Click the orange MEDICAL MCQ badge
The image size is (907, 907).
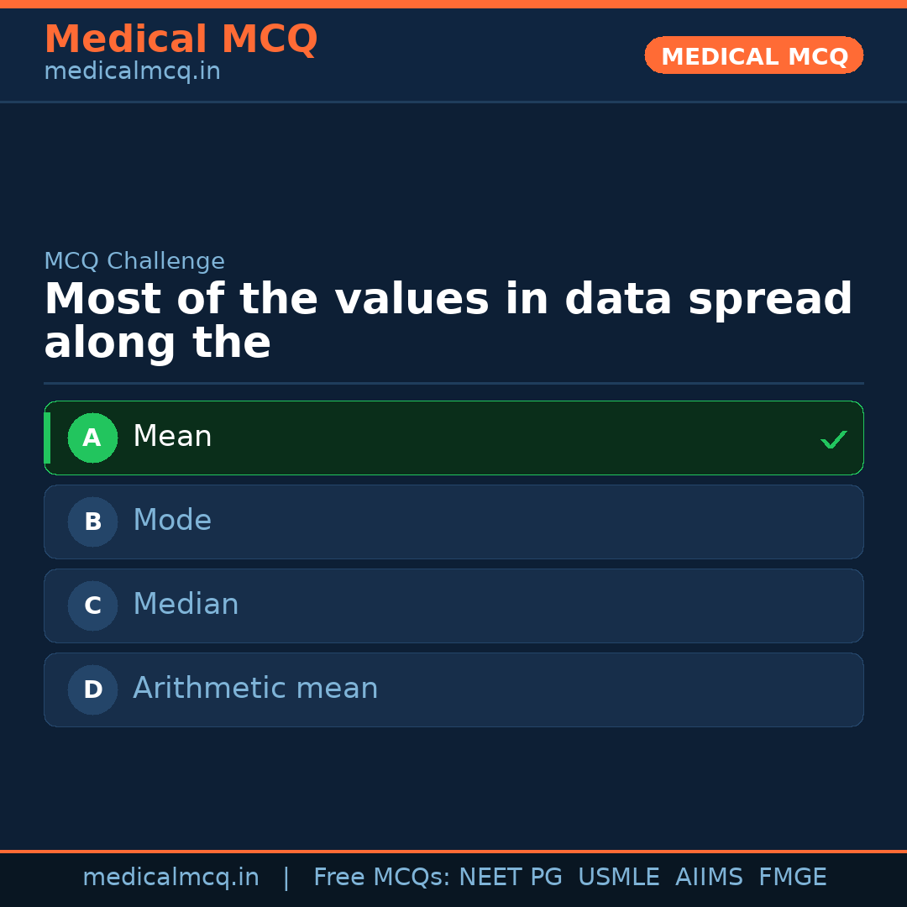click(x=753, y=55)
